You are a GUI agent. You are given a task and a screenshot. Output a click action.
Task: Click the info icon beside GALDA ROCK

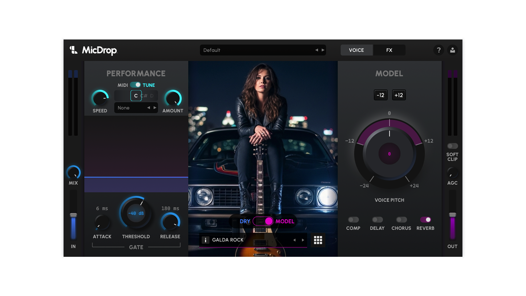[206, 240]
